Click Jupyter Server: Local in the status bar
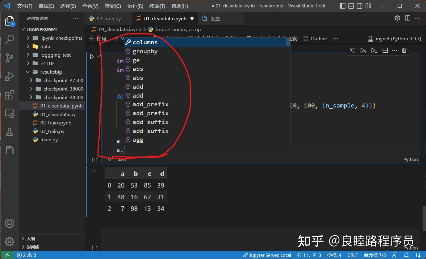The image size is (426, 259). tap(267, 255)
